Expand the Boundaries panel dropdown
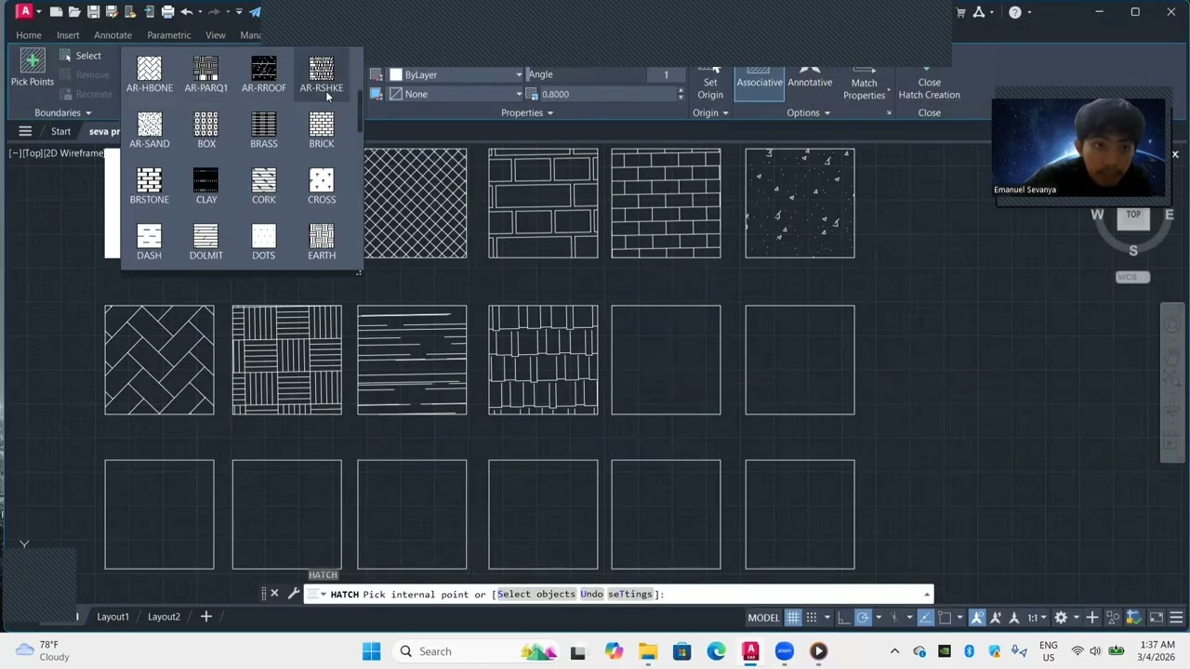Screen dimensions: 1190x669 pyautogui.click(x=63, y=112)
